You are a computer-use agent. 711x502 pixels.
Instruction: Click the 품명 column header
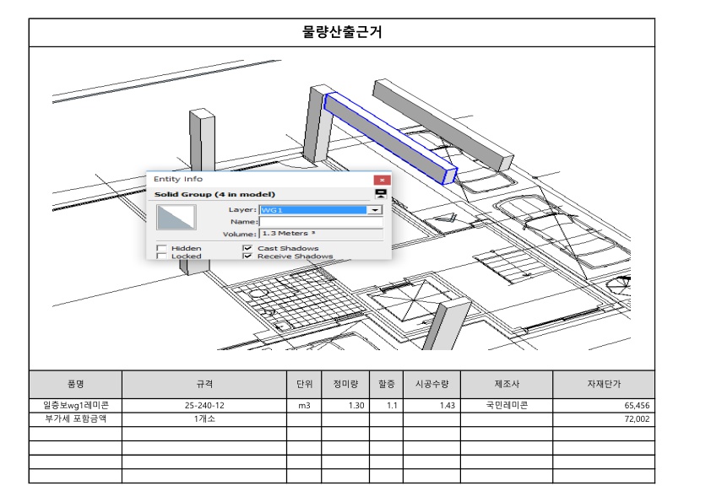76,384
